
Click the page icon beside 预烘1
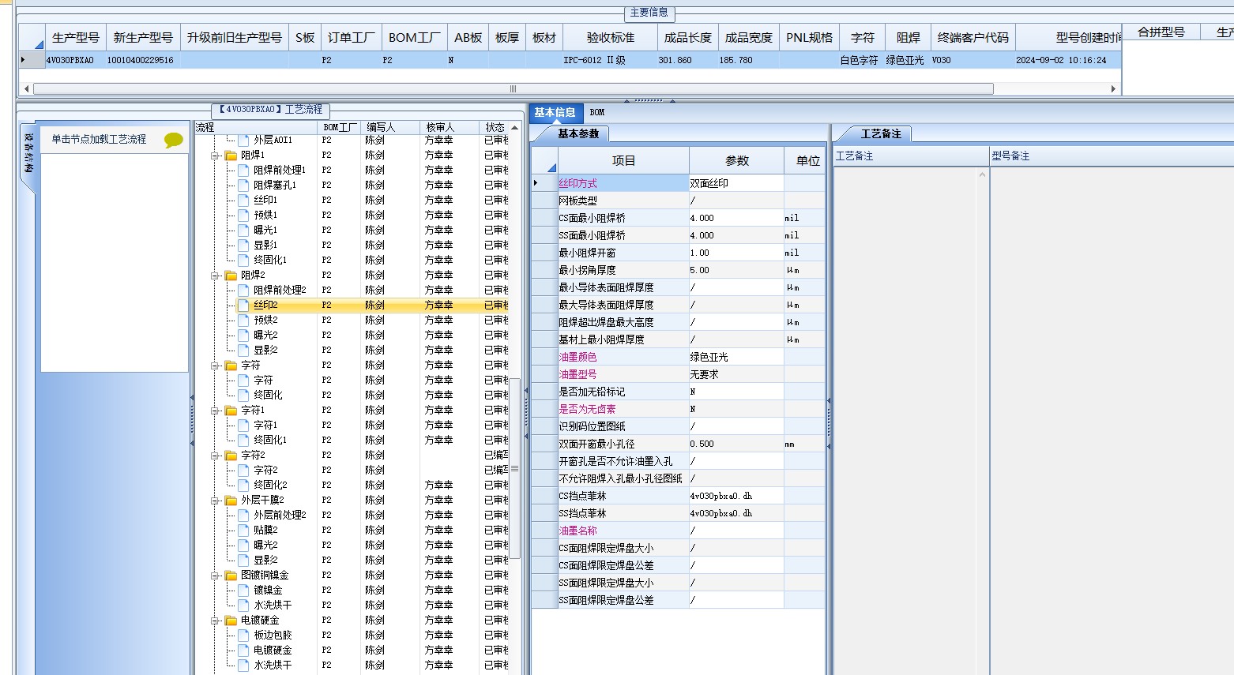(244, 215)
